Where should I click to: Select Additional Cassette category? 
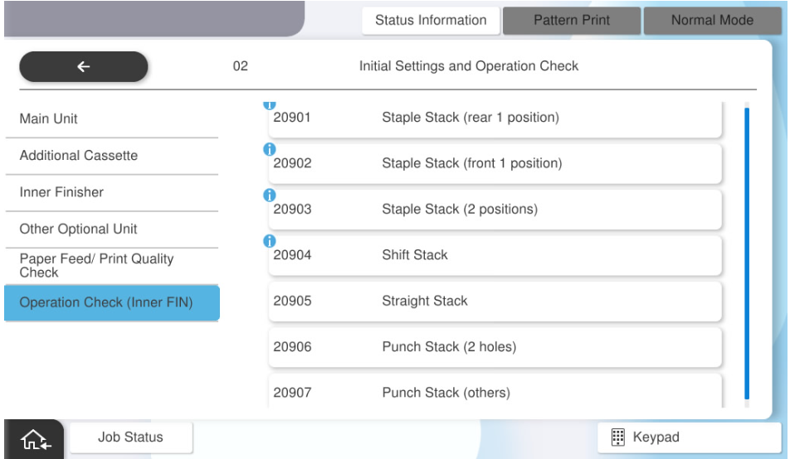tap(111, 156)
